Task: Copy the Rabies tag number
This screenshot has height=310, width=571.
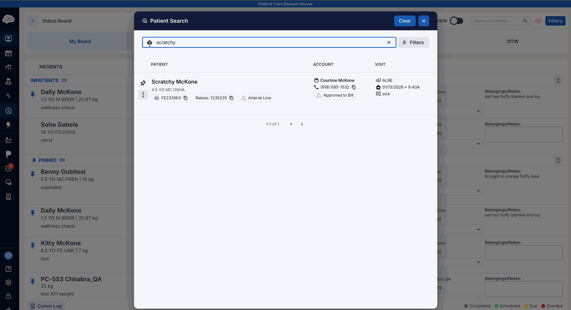Action: click(231, 98)
